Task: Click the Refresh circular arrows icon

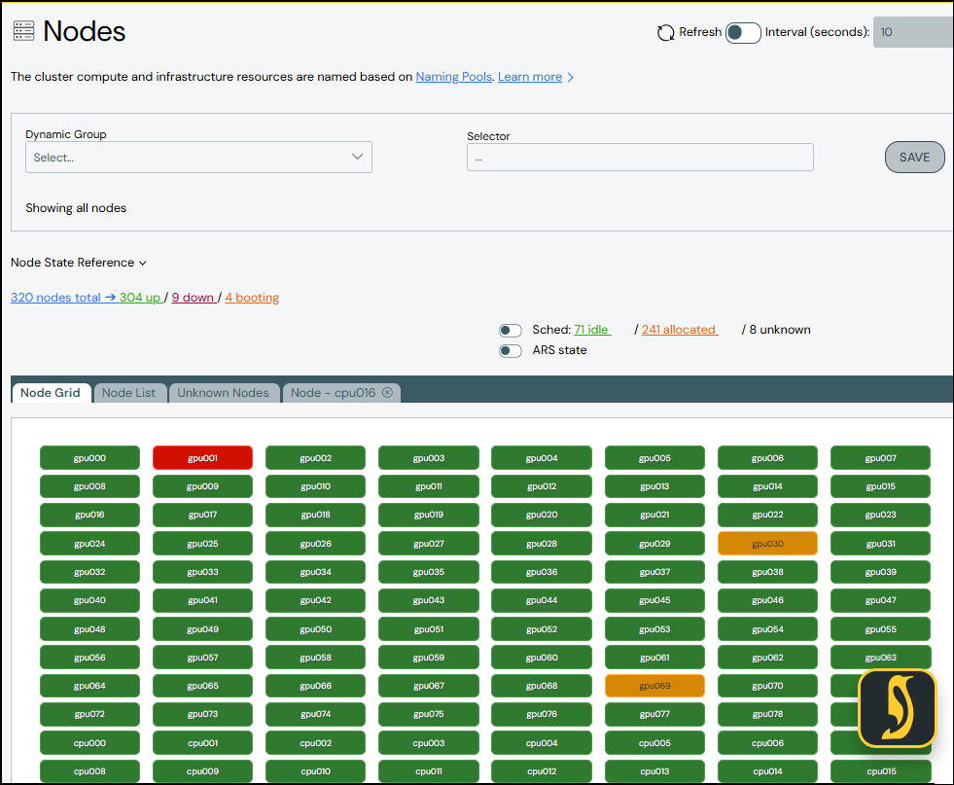Action: click(665, 32)
